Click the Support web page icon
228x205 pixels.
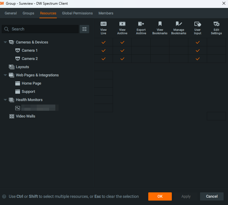point(18,92)
